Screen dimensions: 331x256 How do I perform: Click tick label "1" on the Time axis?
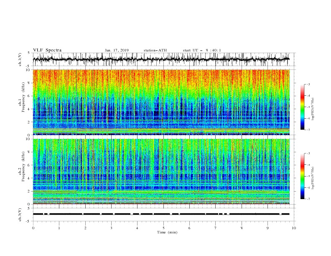pos(59,228)
